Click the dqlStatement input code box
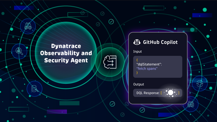 158,67
